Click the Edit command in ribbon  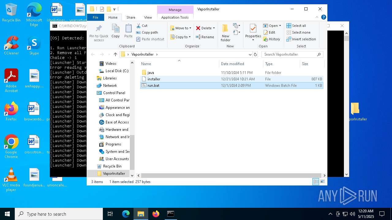pos(269,32)
